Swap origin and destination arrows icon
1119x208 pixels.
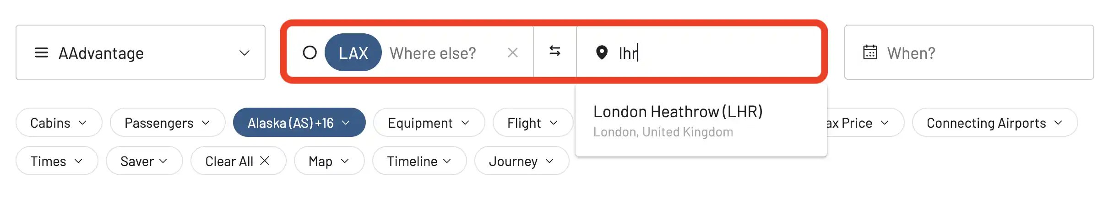pos(554,51)
